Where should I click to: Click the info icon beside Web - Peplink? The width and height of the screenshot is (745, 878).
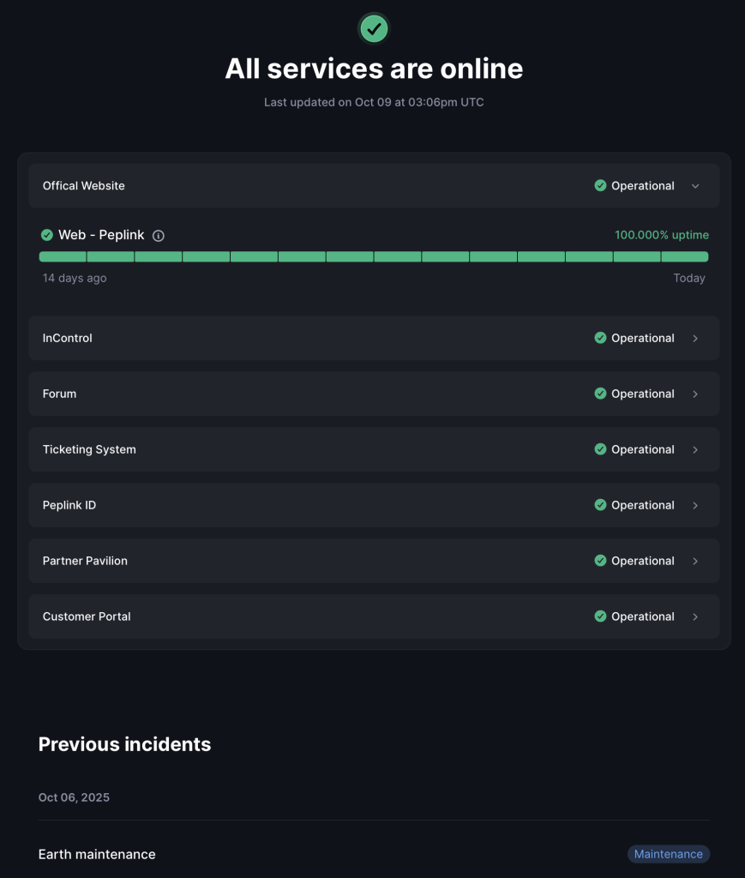click(159, 236)
